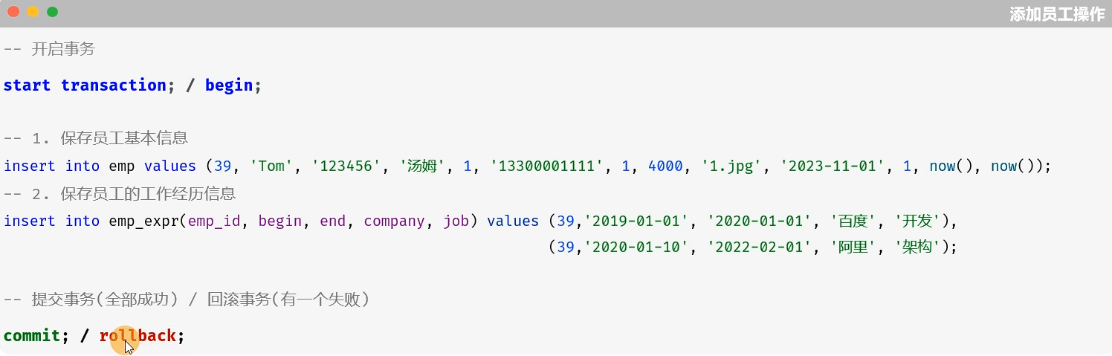1112x356 pixels.
Task: Click the 'insert into emp values' statement start
Action: pos(100,166)
